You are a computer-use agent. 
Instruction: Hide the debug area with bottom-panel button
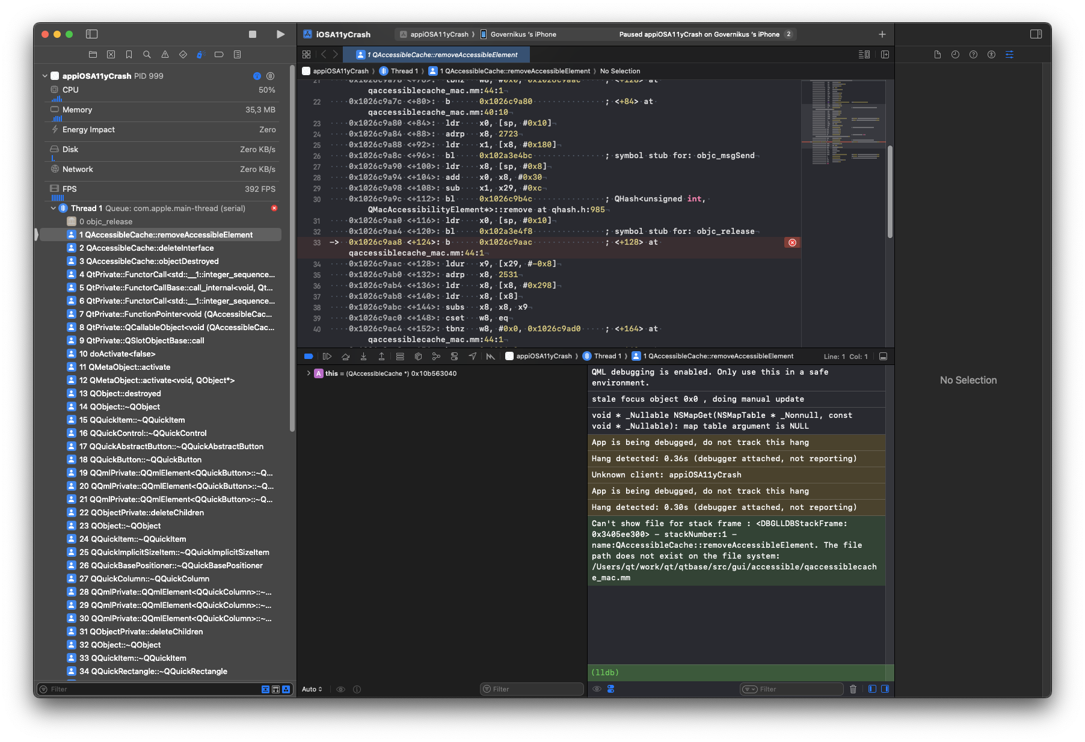[x=883, y=357]
